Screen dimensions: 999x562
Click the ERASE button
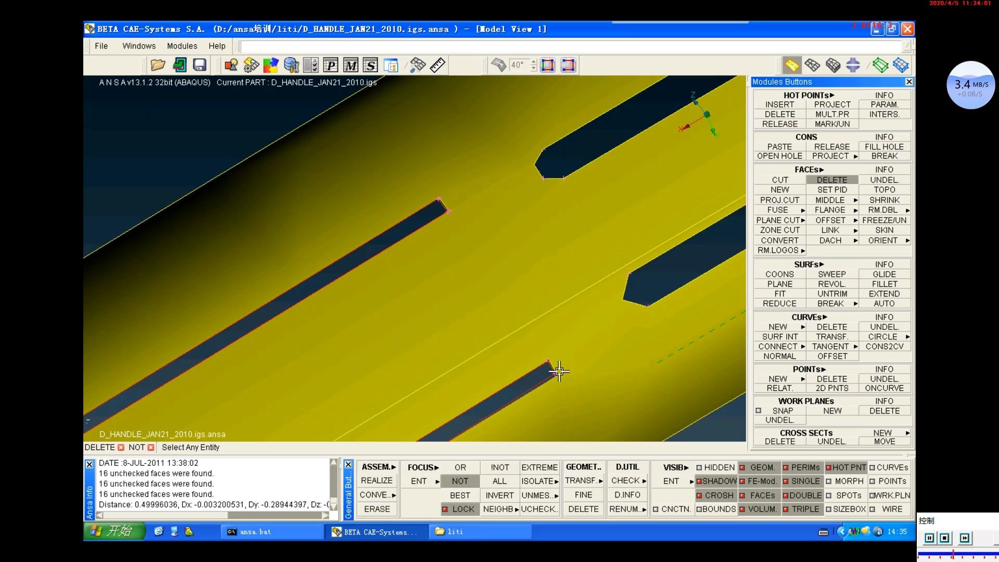tap(377, 509)
